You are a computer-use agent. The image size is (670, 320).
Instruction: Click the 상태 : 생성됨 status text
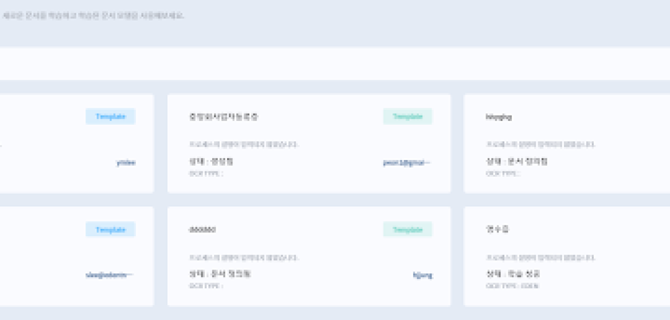[x=211, y=161]
